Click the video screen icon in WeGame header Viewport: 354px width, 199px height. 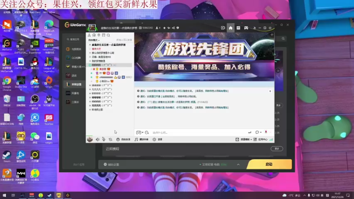click(x=223, y=28)
